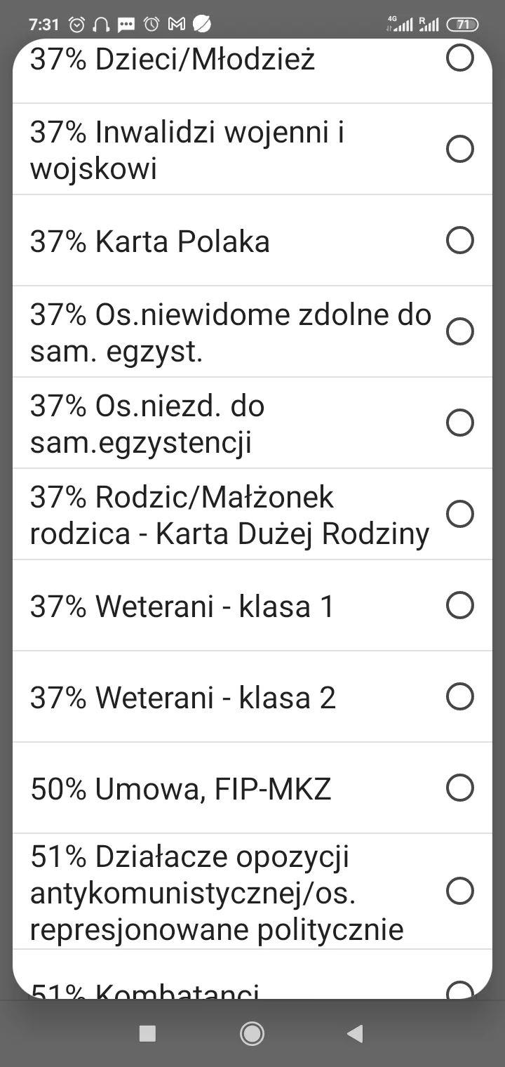Tap the 37% Karta Polaka list label
The width and height of the screenshot is (505, 1067).
150,241
